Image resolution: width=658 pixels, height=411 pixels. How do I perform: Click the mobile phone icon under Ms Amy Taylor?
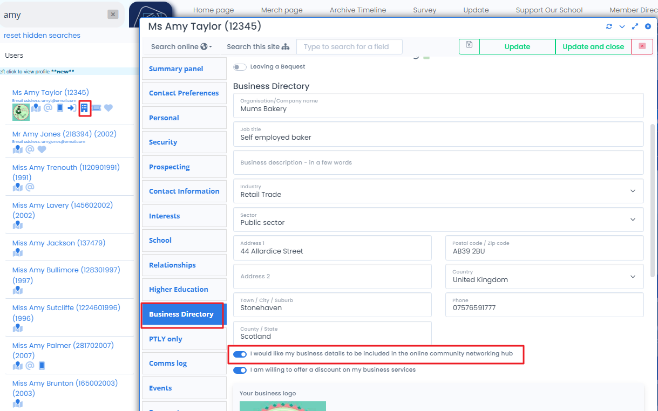60,108
